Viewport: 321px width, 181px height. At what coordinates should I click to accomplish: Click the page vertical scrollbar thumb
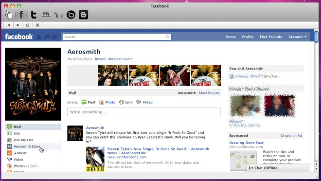316,36
